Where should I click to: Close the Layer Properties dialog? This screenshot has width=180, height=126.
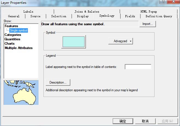click(x=173, y=2)
